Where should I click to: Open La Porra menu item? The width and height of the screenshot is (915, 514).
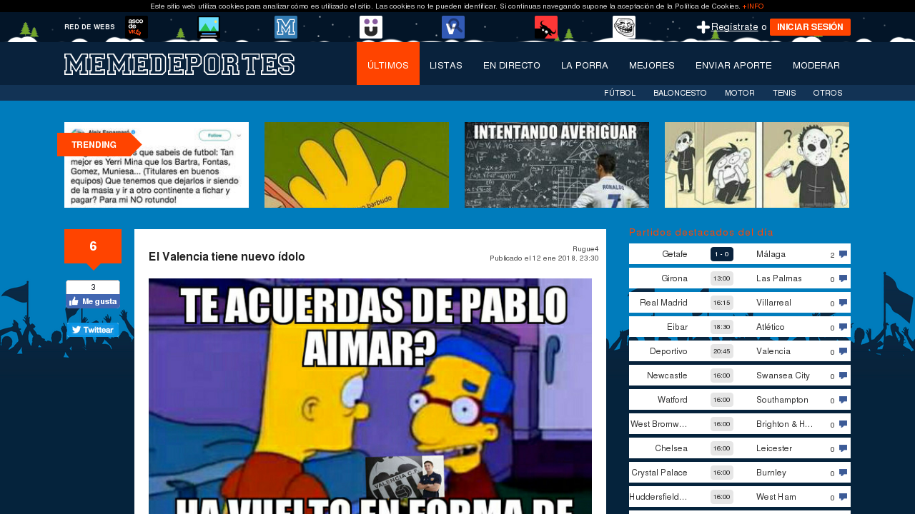pyautogui.click(x=585, y=65)
